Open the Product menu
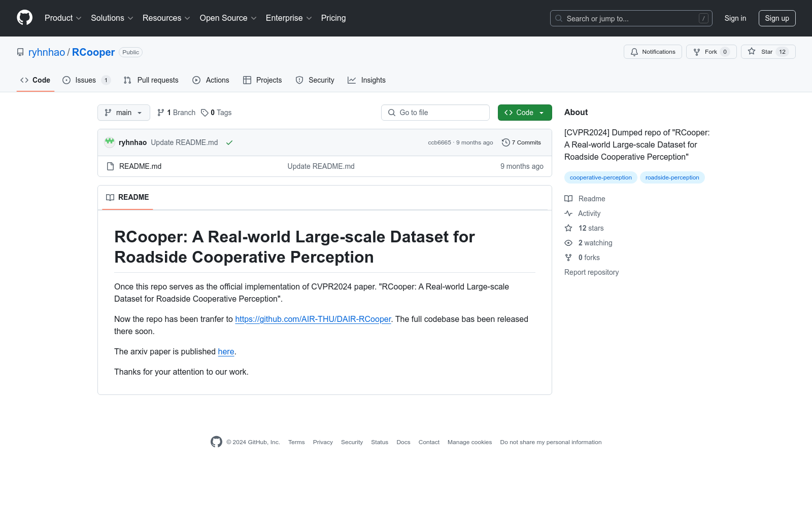Screen dimensions: 812x507 pos(63,18)
